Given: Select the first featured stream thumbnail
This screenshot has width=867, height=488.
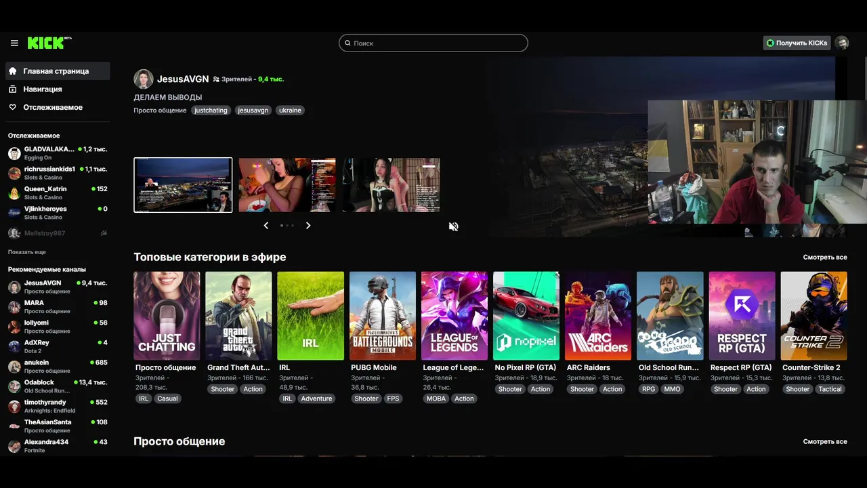Looking at the screenshot, I should (183, 185).
